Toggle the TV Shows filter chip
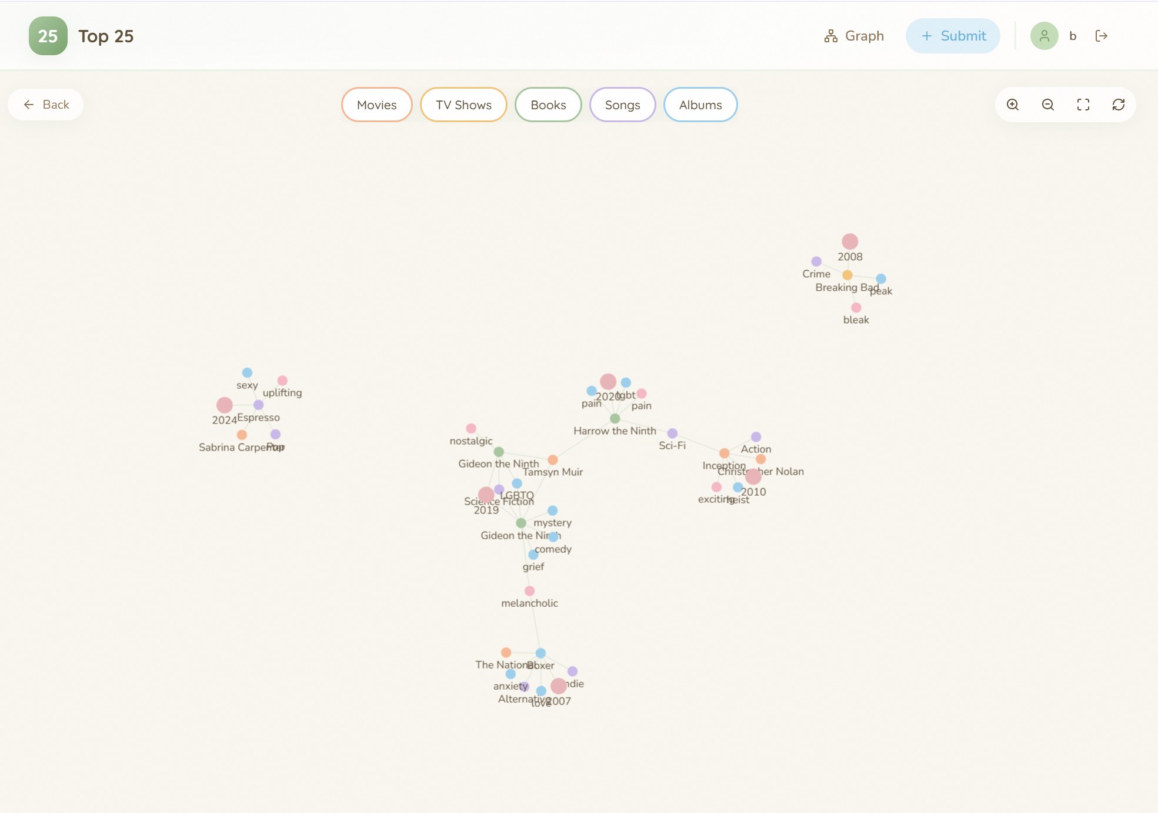 click(463, 105)
